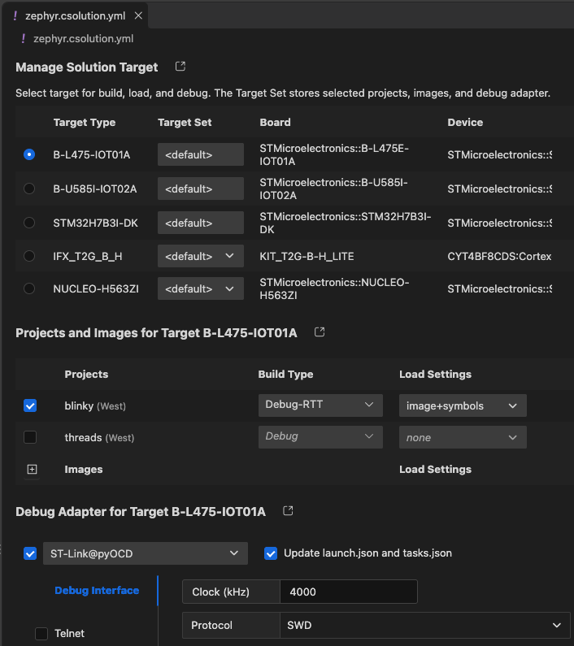Screen dimensions: 574x646
Task: Click the 'blinky (West)' project name
Action: tap(95, 405)
